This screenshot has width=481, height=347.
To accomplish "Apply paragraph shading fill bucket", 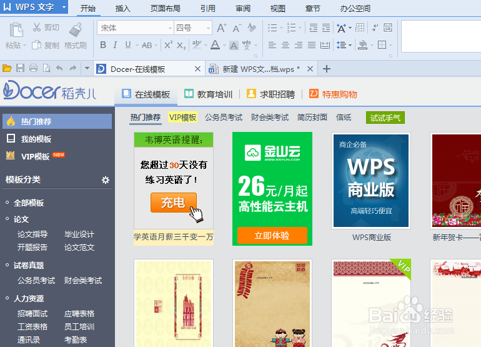I will (362, 45).
